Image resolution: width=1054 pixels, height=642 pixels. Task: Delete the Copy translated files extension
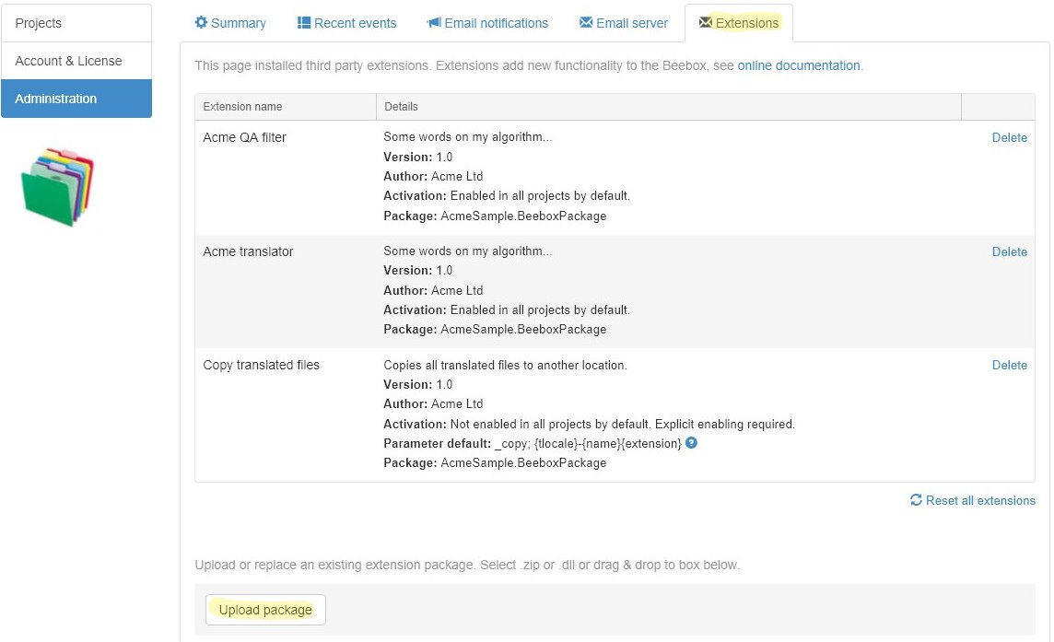(1009, 365)
